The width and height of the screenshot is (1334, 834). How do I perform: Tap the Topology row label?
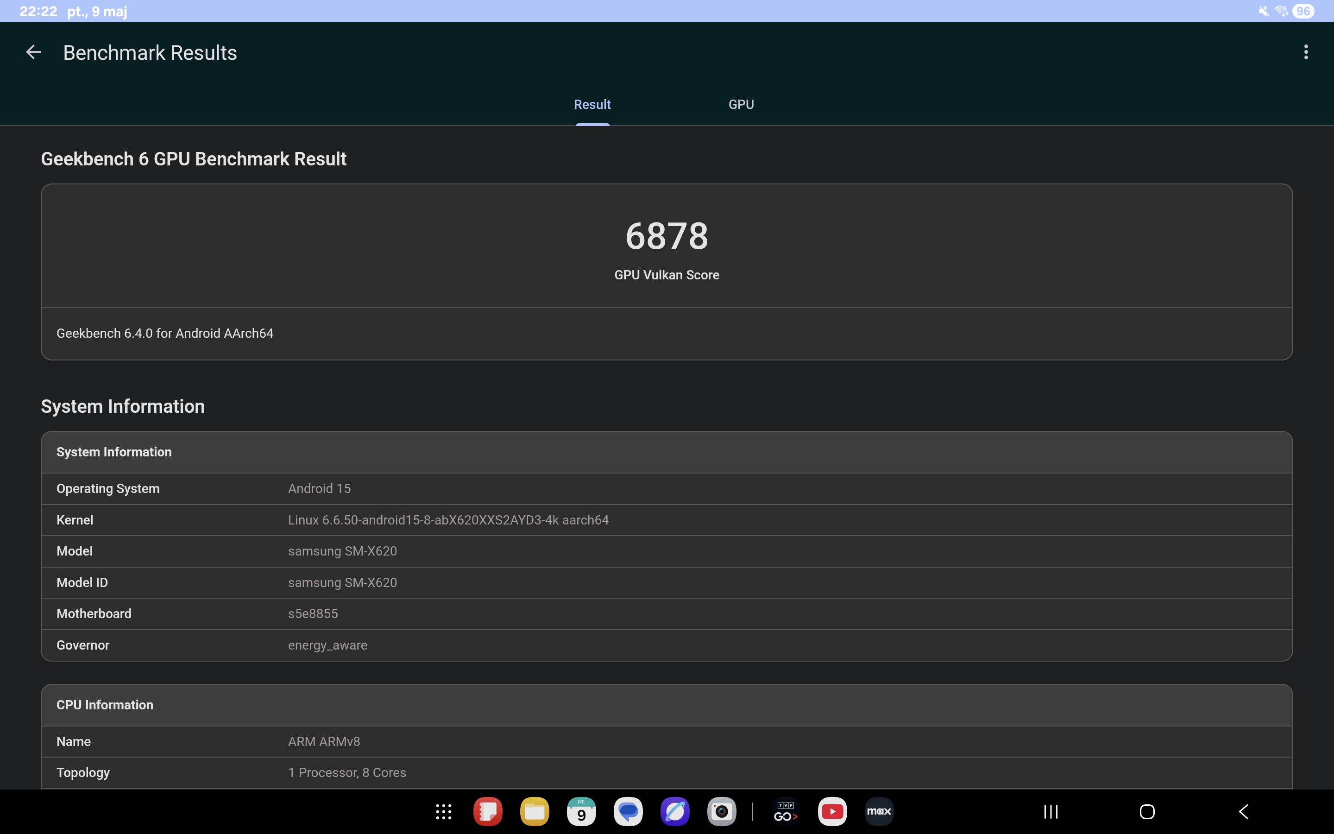click(x=83, y=772)
